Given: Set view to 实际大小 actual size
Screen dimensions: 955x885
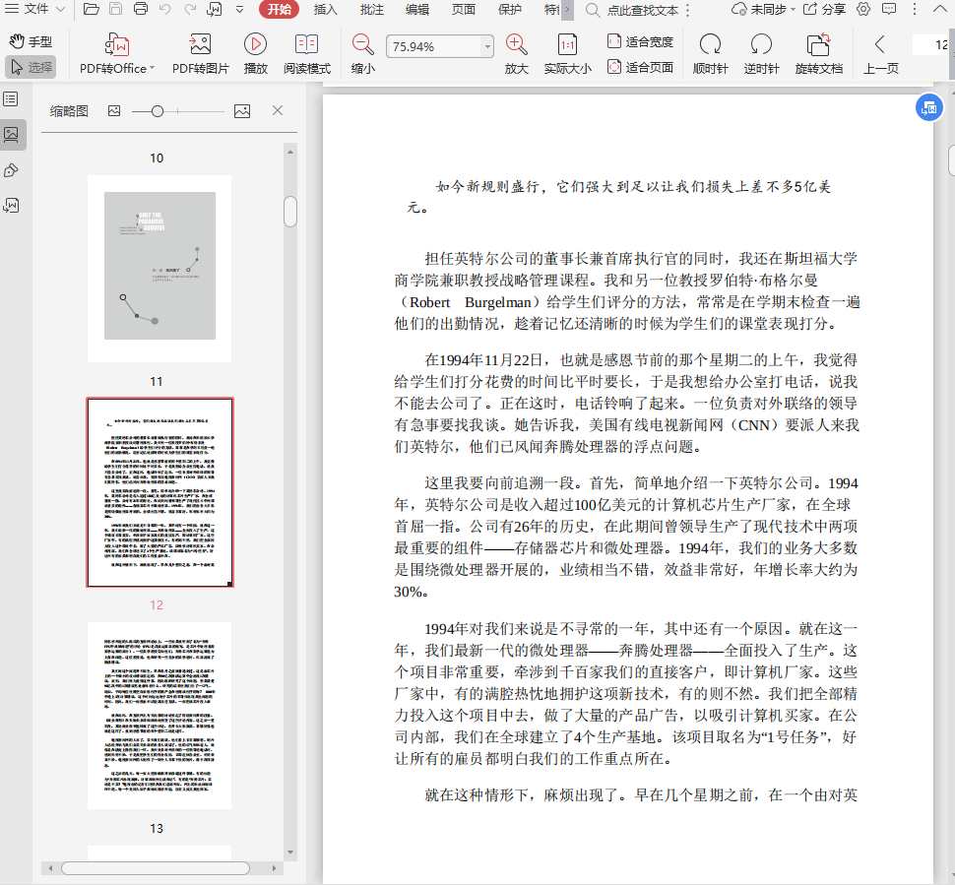Looking at the screenshot, I should point(567,53).
